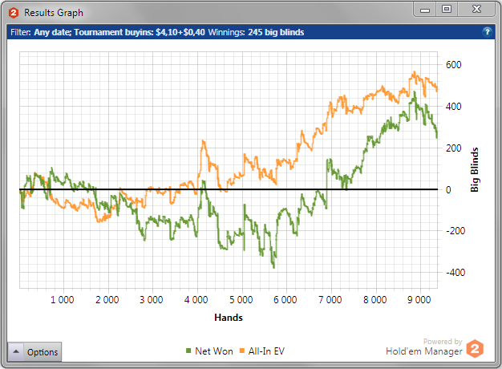Click the Hold'em Manager 2 title icon
The height and width of the screenshot is (369, 502).
click(x=14, y=13)
